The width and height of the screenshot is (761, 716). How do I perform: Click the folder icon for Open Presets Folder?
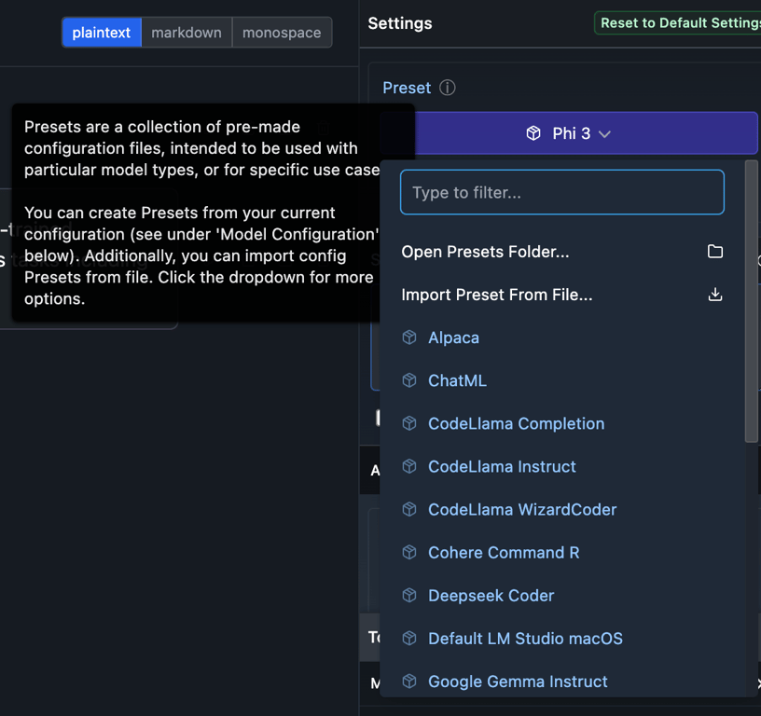click(x=715, y=252)
